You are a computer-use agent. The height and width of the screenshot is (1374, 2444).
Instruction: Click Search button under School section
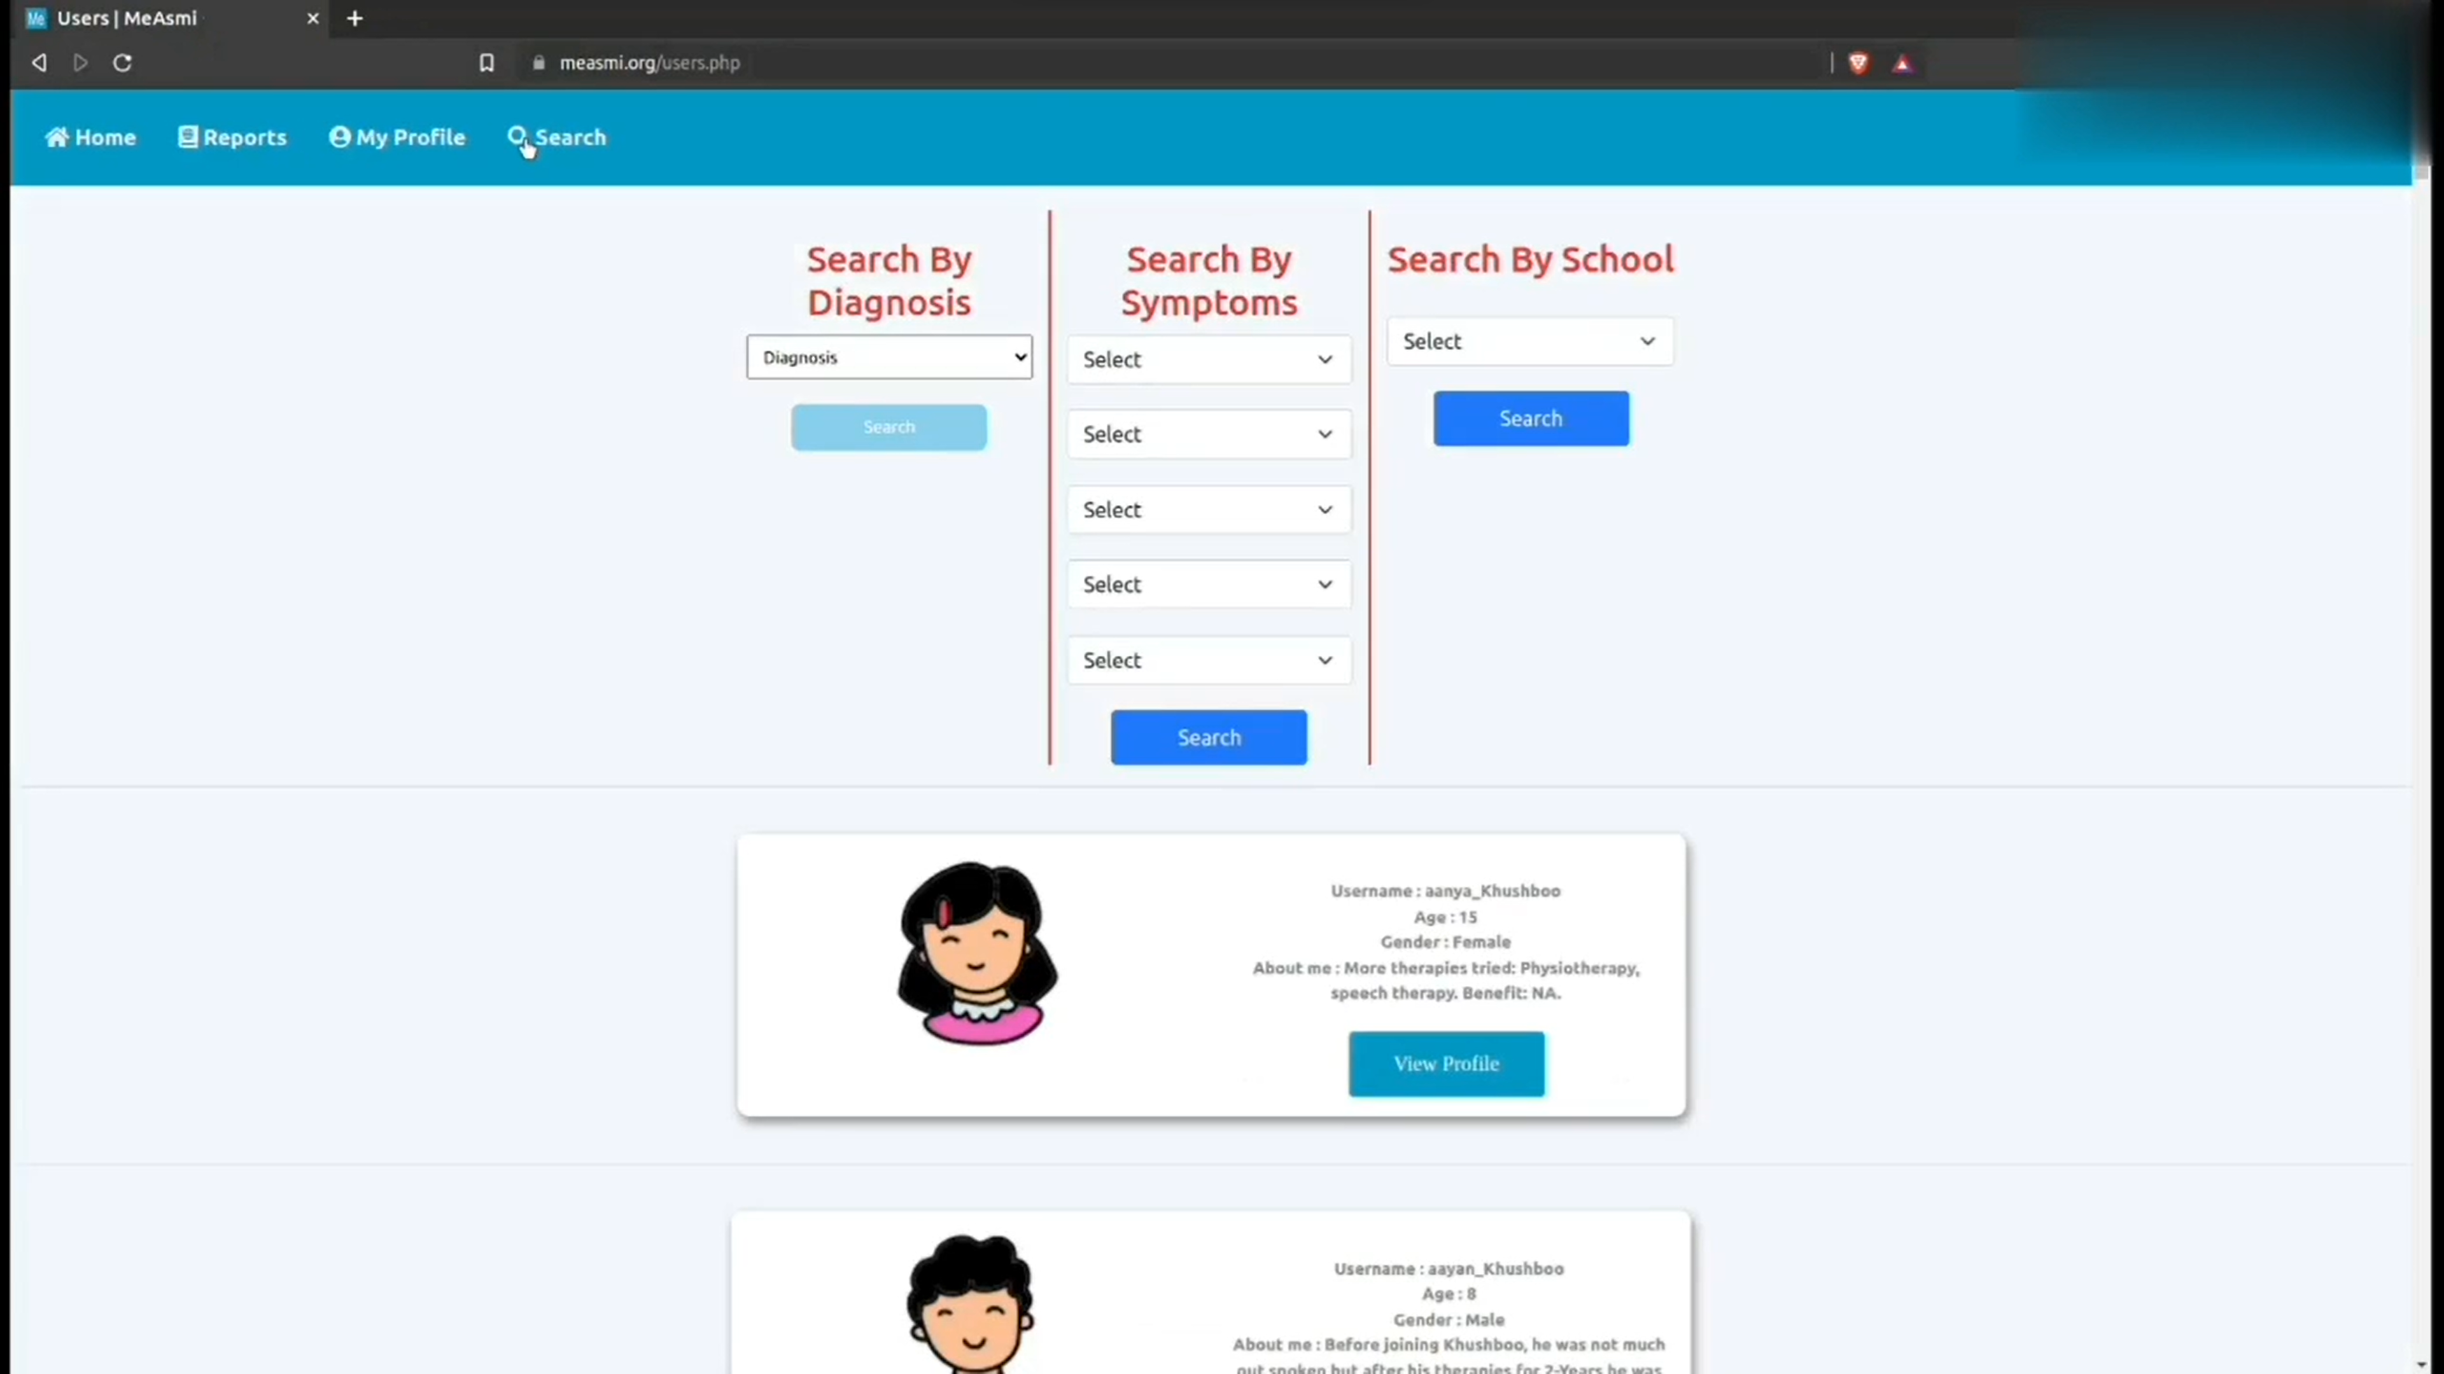tap(1531, 418)
